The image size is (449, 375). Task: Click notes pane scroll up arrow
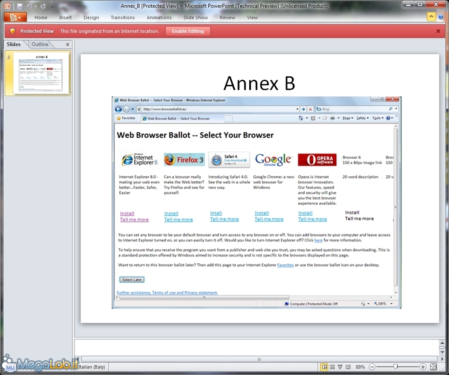442,343
